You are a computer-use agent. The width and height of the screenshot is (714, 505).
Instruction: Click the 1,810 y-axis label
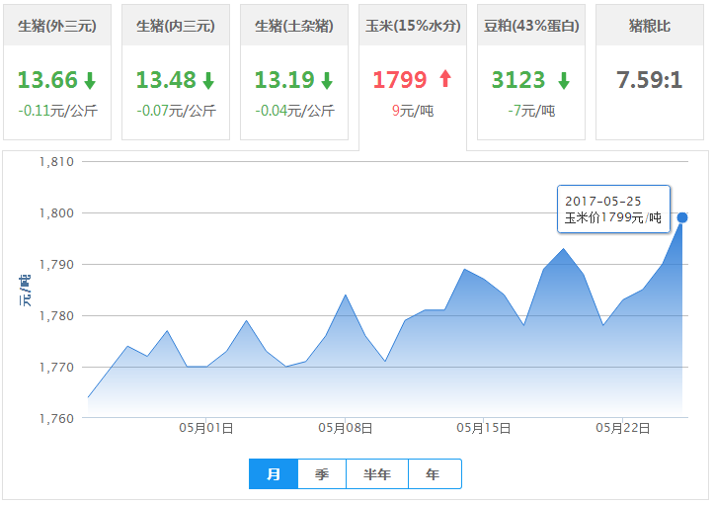(x=56, y=162)
